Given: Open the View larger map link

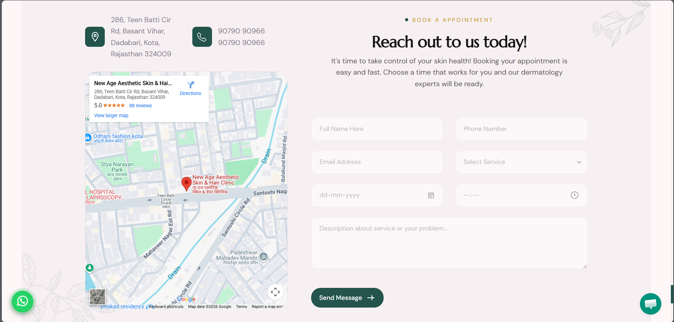Looking at the screenshot, I should [x=111, y=115].
